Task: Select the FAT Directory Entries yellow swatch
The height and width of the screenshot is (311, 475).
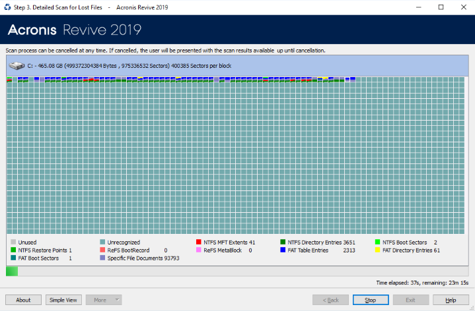Action: pos(377,250)
